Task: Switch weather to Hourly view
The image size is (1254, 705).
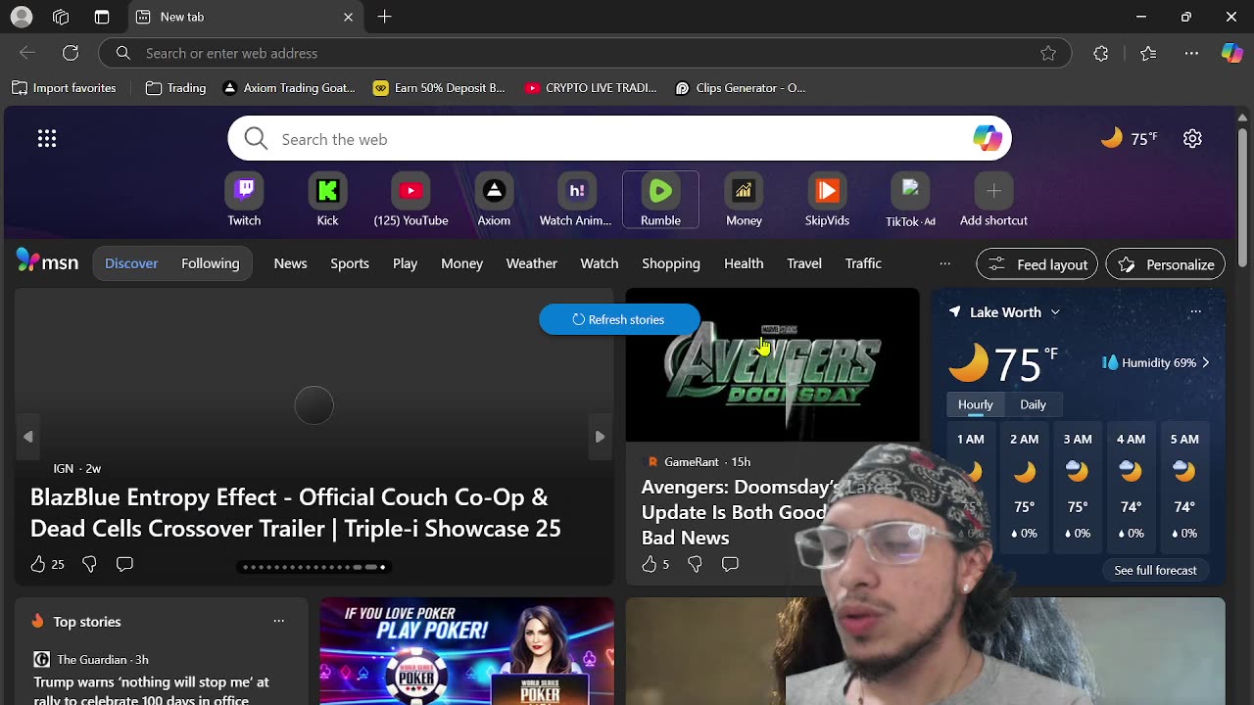Action: coord(975,404)
